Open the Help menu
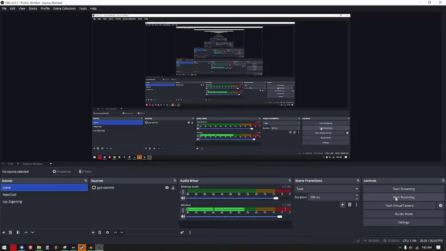 coord(93,8)
